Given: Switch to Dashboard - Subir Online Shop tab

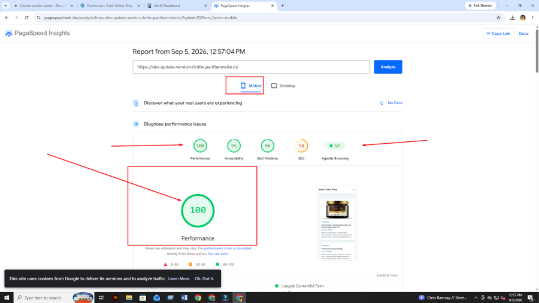Looking at the screenshot, I should pos(110,5).
